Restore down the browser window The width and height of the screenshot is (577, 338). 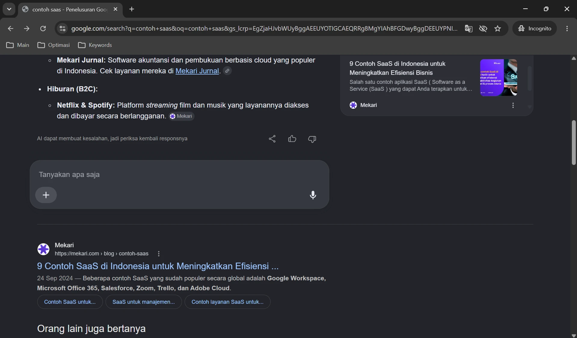coord(546,9)
